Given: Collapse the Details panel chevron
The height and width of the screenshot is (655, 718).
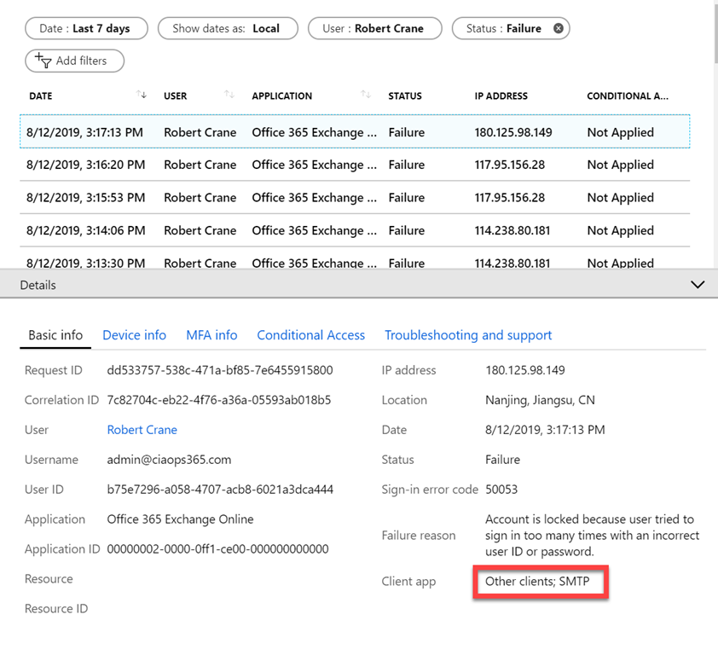Looking at the screenshot, I should tap(698, 285).
